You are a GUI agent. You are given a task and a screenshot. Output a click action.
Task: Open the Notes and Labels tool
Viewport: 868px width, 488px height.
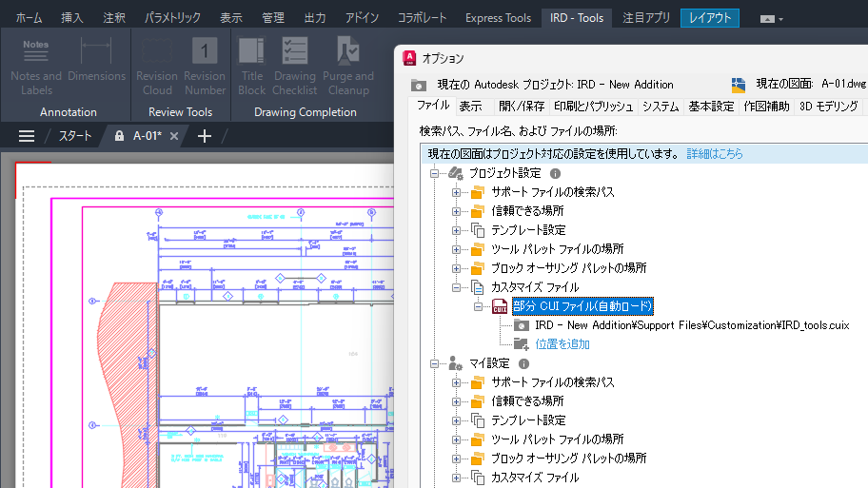36,67
